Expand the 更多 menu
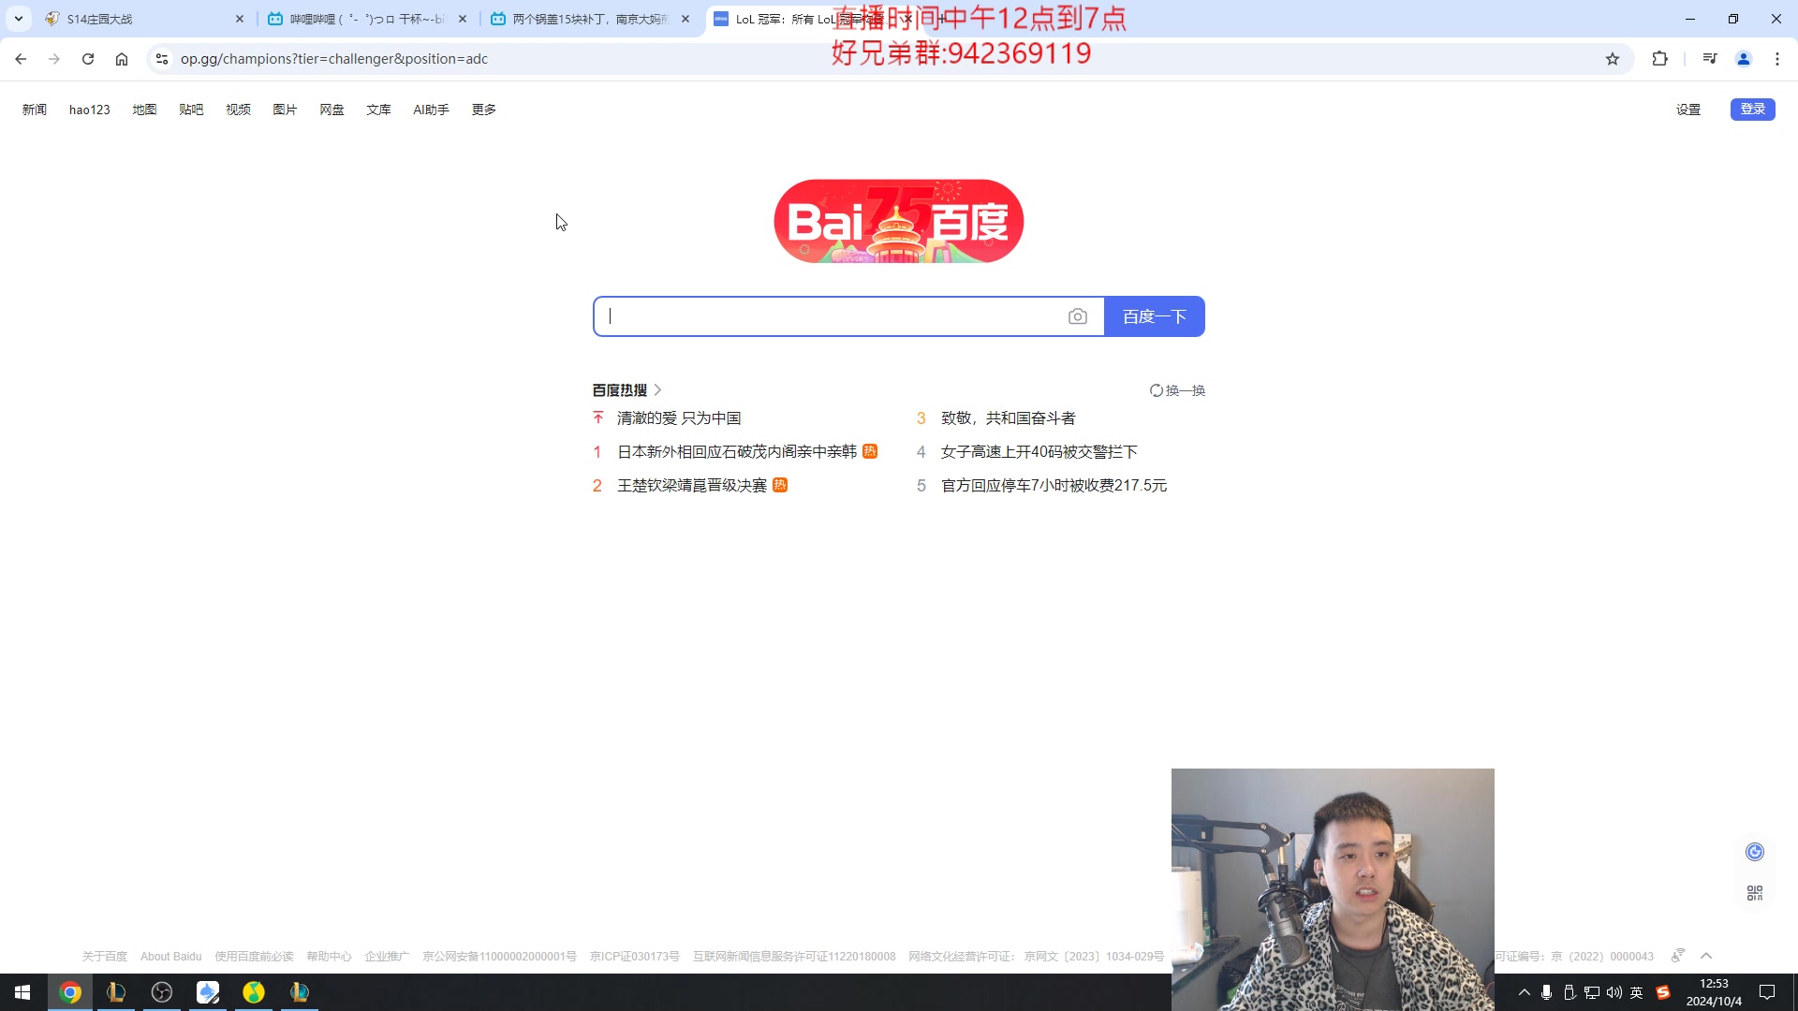 point(484,110)
